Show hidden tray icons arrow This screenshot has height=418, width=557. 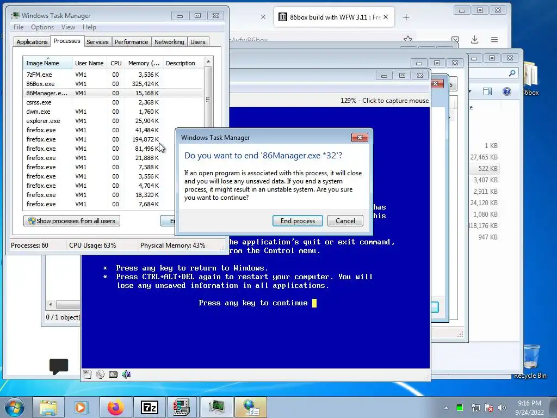coord(446,408)
